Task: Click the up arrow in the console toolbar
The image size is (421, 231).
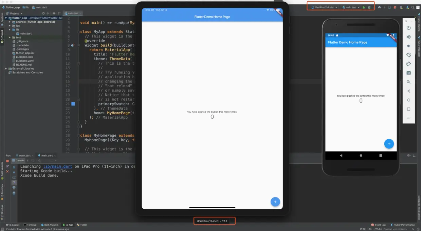Action: 14,167
